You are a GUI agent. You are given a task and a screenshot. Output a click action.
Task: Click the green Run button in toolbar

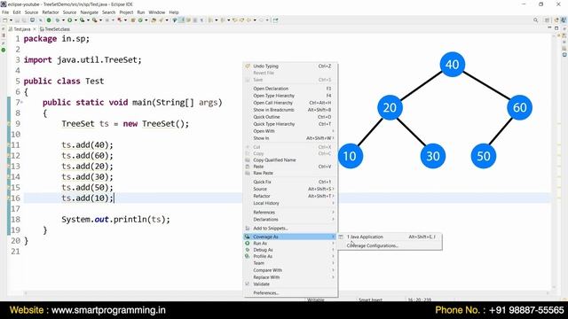[x=69, y=20]
